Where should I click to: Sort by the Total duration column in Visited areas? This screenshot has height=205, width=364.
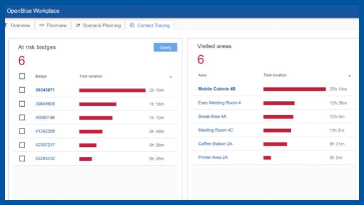pyautogui.click(x=275, y=76)
